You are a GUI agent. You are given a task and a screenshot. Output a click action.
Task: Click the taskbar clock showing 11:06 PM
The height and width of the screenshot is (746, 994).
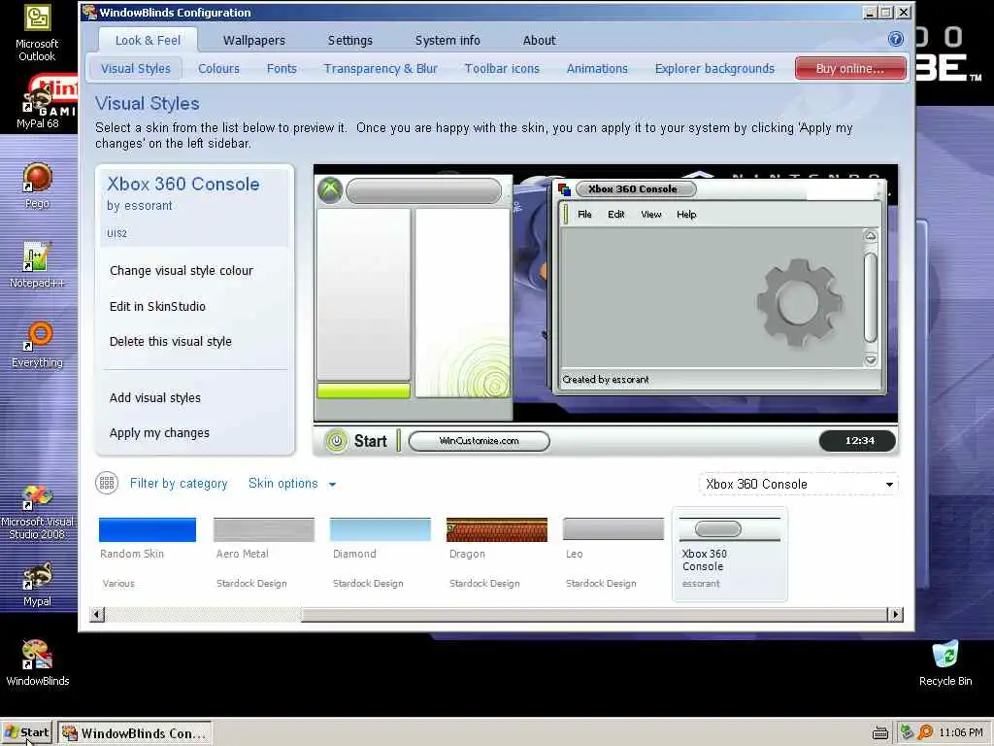tap(960, 732)
